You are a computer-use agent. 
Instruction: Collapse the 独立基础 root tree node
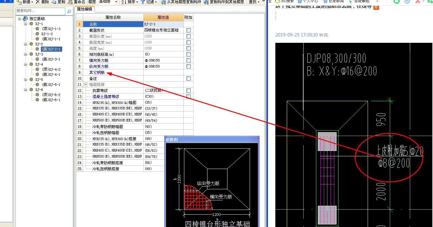tap(20, 19)
